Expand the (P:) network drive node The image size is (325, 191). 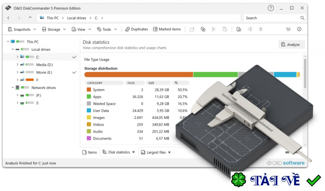pos(17,95)
